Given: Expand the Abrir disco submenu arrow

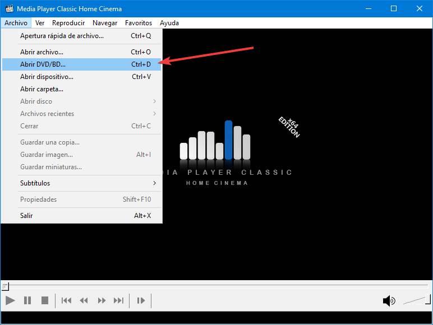Looking at the screenshot, I should tap(155, 101).
